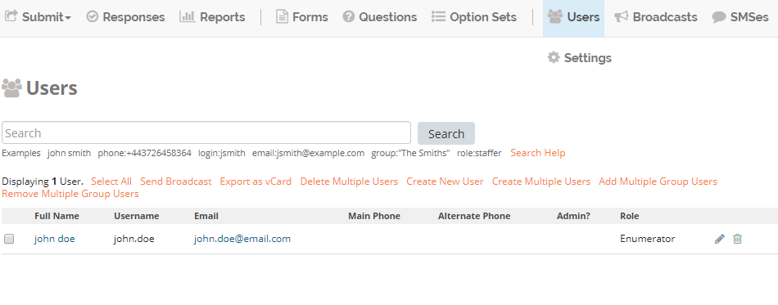Click the Select All link
778x305 pixels.
(111, 182)
